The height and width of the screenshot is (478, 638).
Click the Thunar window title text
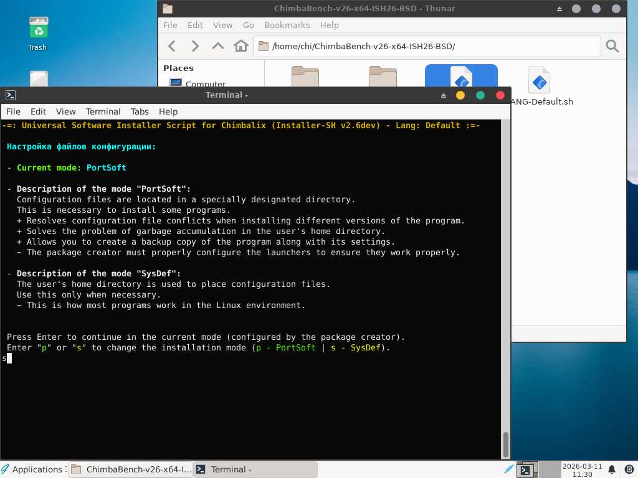tap(364, 9)
